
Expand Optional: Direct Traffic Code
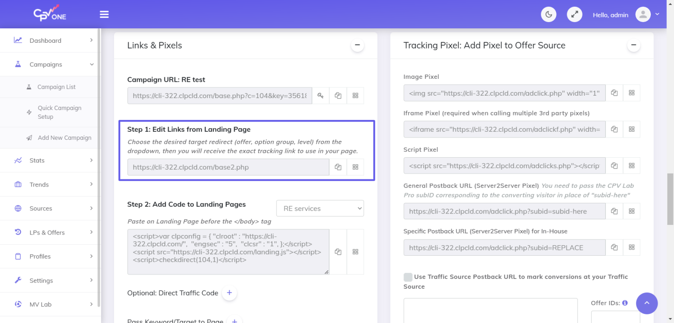click(x=229, y=293)
